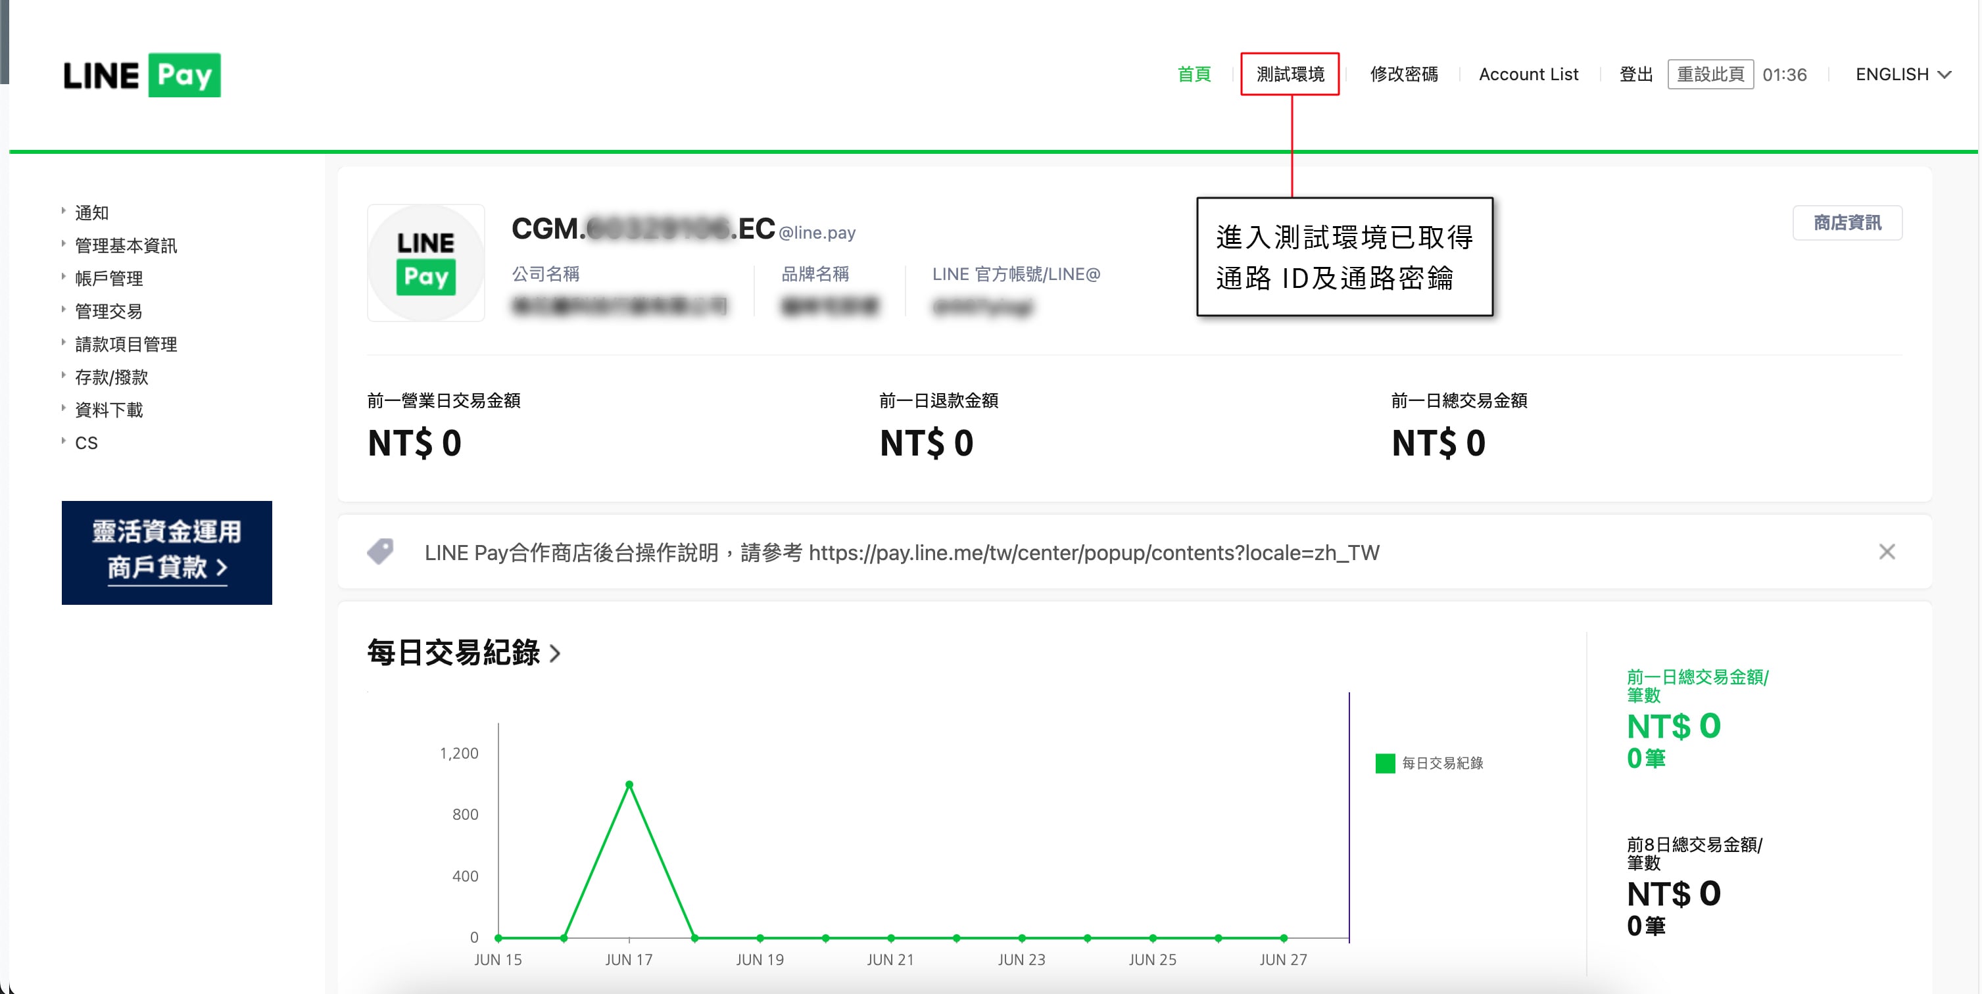Click the green 前一日總交易金額/筆數 text

pos(1697,686)
